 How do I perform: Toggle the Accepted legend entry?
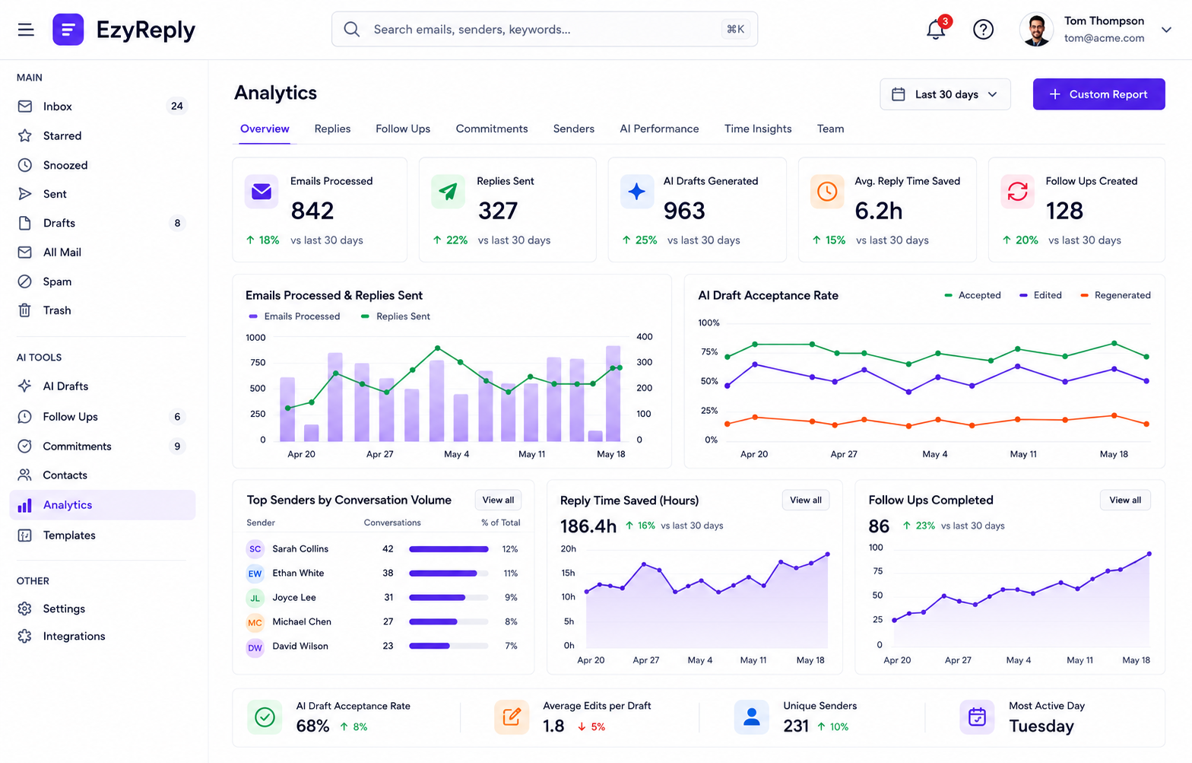click(x=972, y=295)
